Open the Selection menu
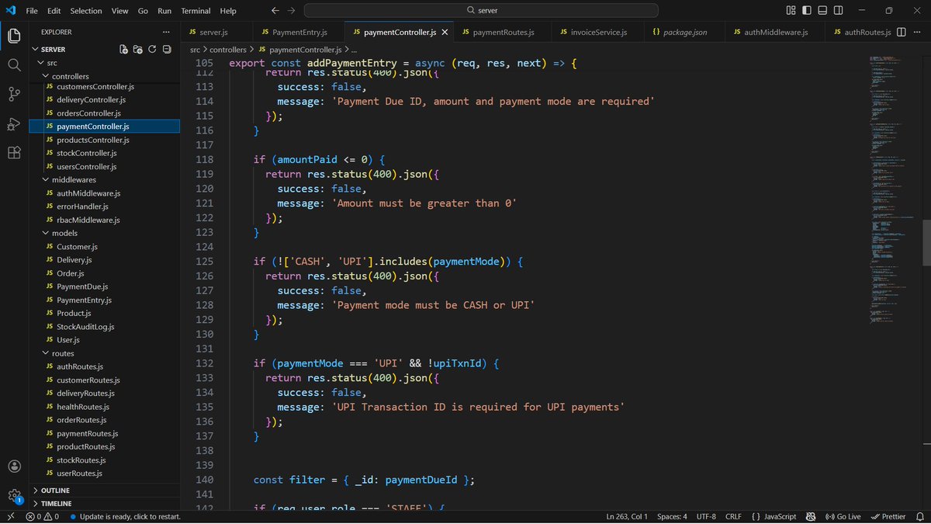This screenshot has height=524, width=931. click(x=85, y=11)
